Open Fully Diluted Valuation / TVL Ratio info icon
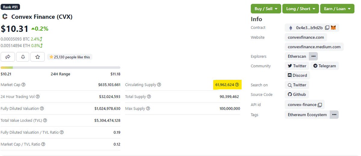This screenshot has height=156, width=361. pos(62,132)
